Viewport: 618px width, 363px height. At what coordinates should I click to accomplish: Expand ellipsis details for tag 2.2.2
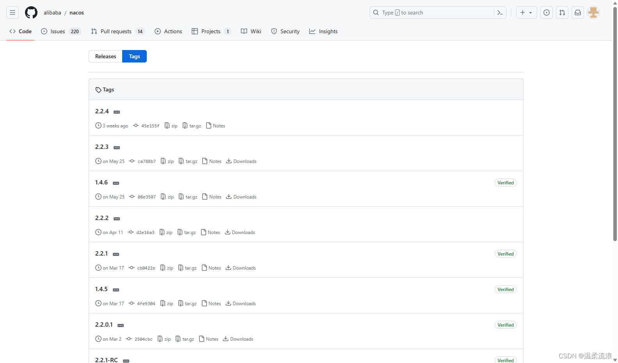(117, 219)
